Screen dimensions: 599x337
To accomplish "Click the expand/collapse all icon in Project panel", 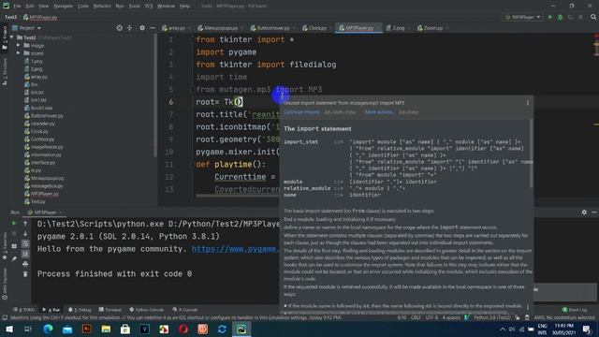I will (129, 28).
